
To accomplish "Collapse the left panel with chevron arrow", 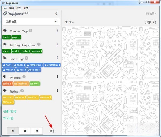I will click(56, 14).
